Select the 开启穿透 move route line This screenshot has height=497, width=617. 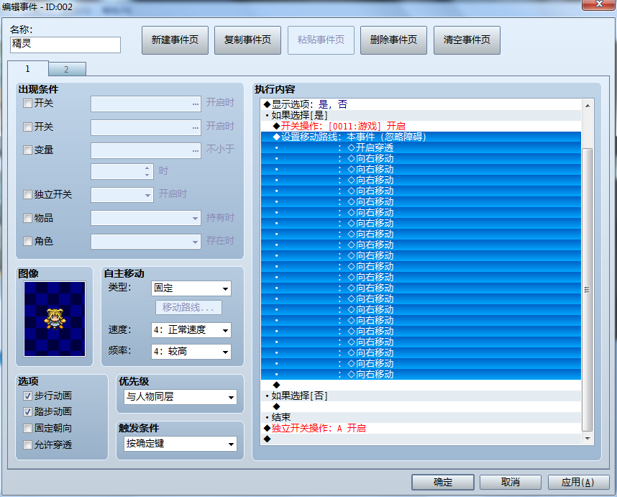pos(421,147)
